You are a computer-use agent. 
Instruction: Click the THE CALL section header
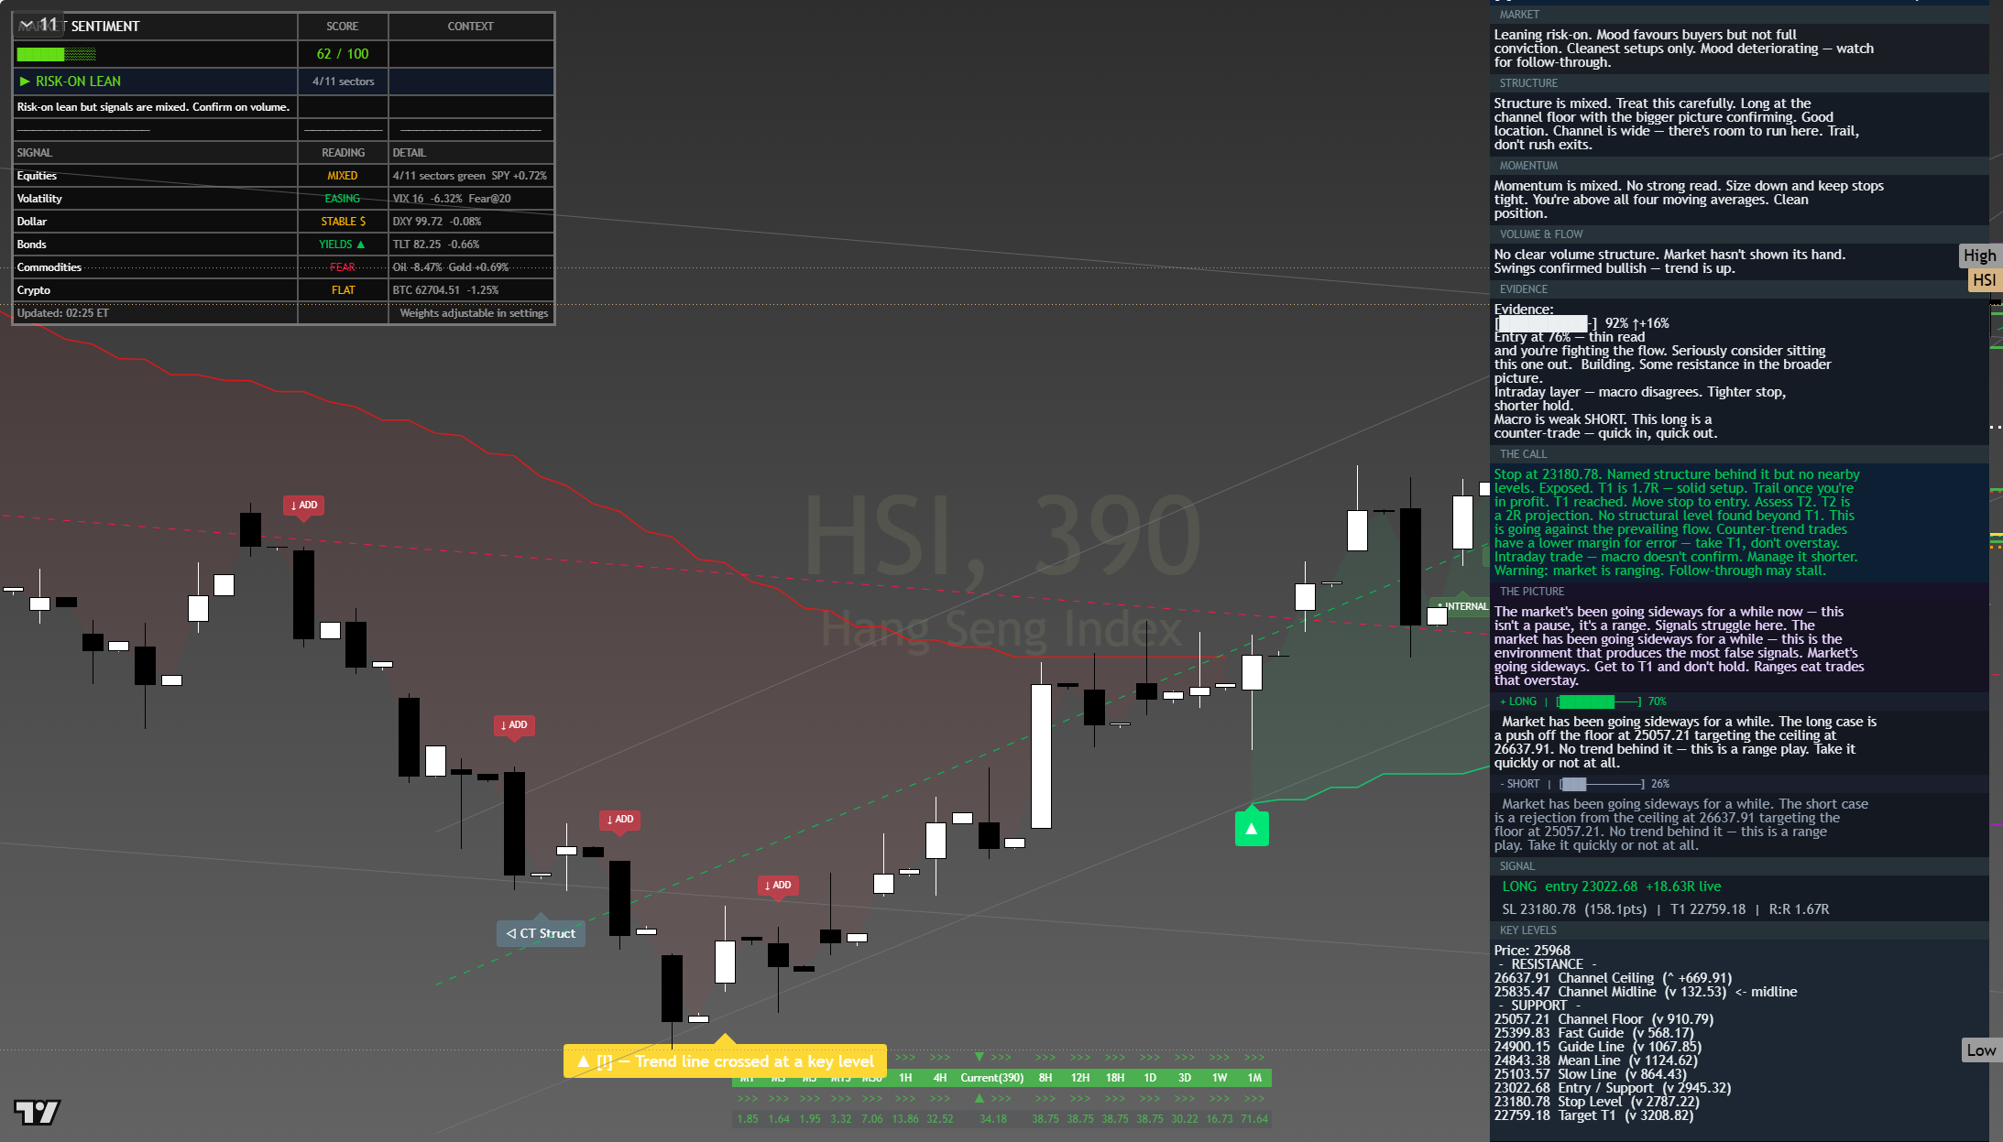[1739, 454]
